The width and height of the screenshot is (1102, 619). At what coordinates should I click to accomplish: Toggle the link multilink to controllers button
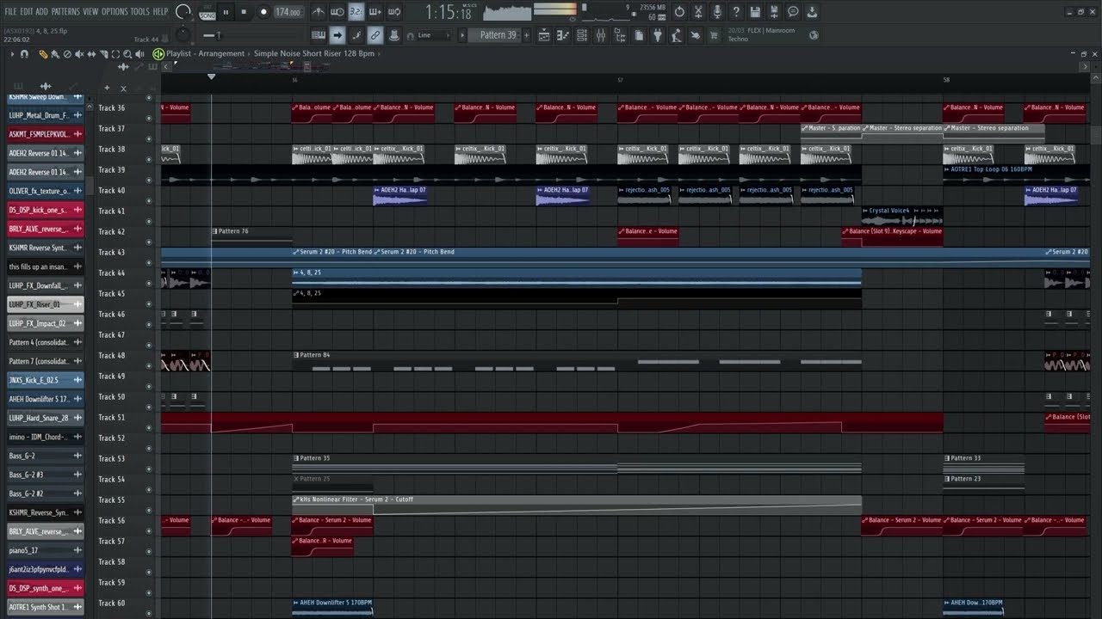375,35
